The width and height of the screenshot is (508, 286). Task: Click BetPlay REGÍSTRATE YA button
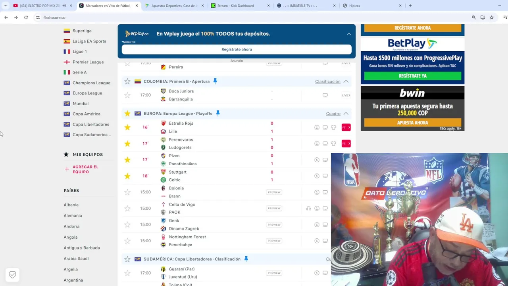pos(413,75)
